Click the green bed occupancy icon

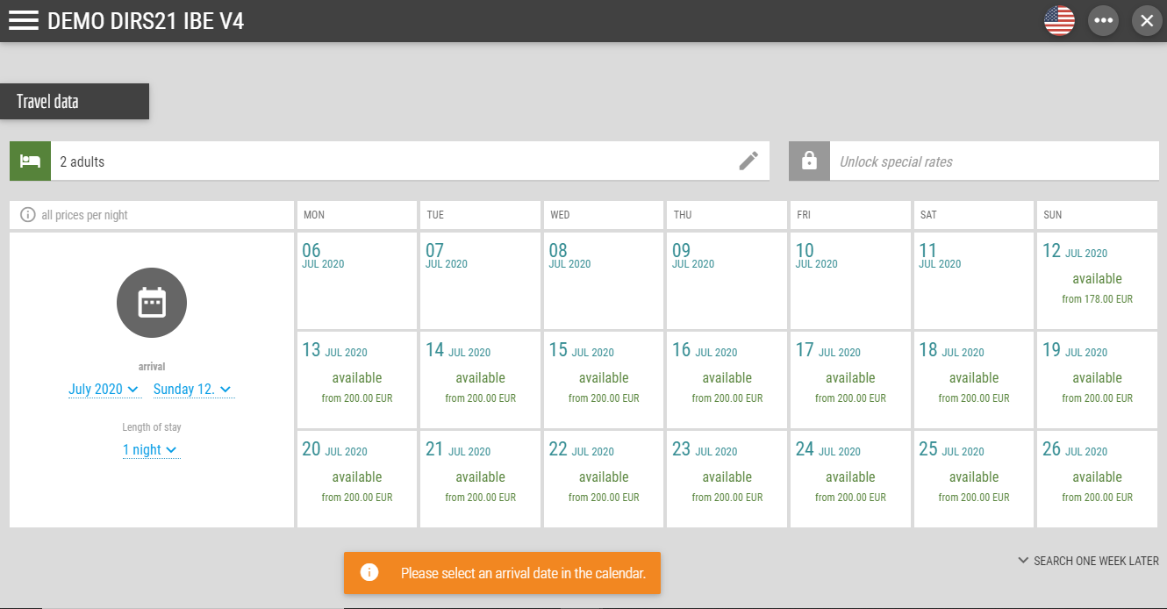click(31, 161)
